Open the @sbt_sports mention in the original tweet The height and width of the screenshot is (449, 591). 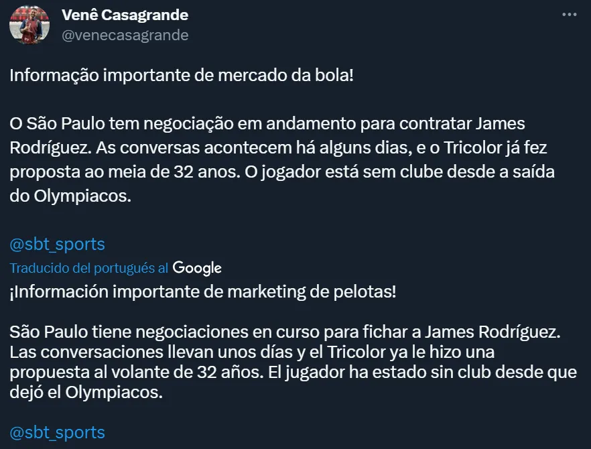pyautogui.click(x=57, y=244)
